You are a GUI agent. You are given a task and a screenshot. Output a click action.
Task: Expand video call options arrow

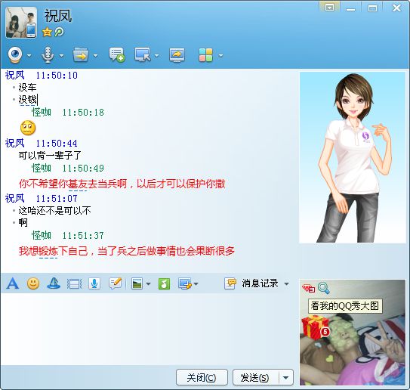pos(29,55)
